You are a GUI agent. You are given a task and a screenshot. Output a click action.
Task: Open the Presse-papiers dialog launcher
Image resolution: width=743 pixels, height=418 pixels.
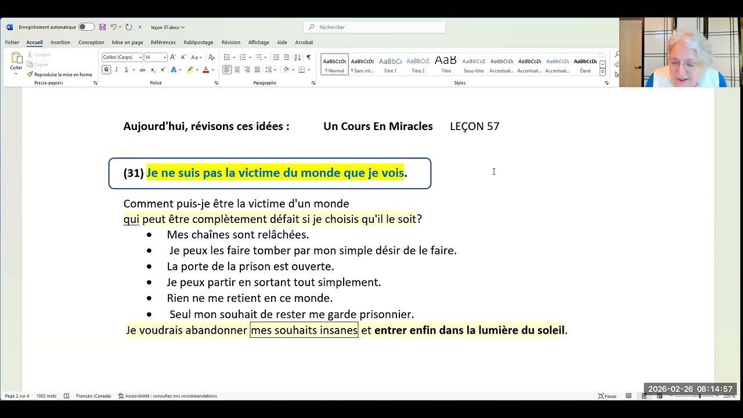(x=95, y=83)
